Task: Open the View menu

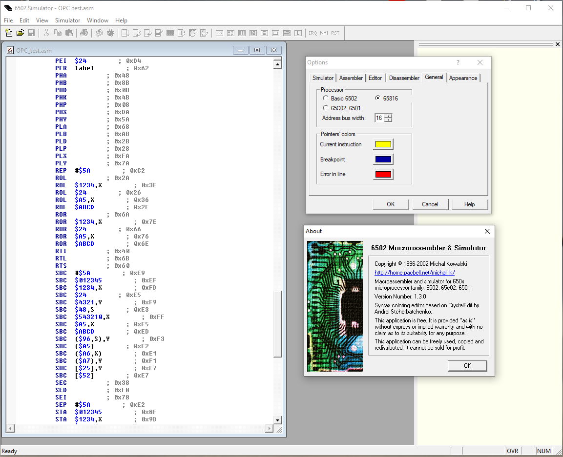Action: pos(42,20)
